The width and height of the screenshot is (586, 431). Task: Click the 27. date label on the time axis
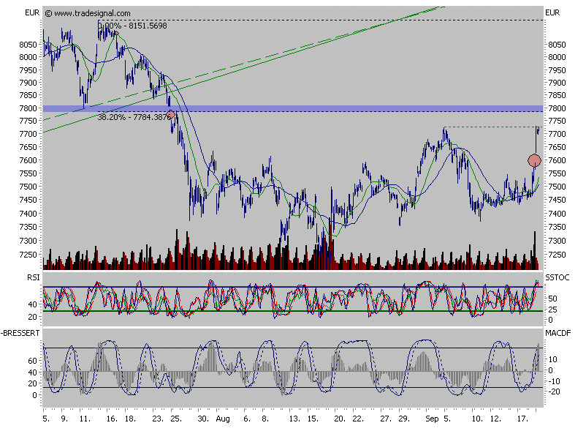click(x=386, y=419)
